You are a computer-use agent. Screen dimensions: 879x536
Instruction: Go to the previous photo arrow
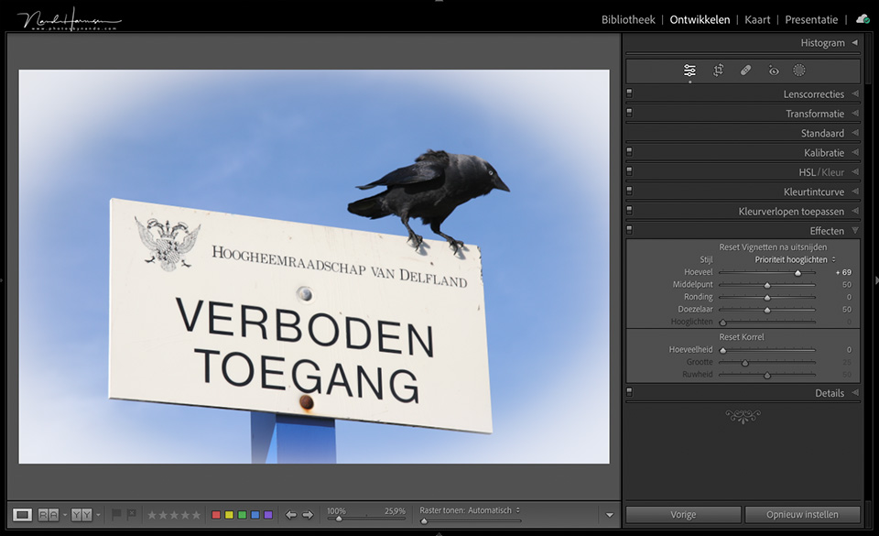pyautogui.click(x=291, y=515)
